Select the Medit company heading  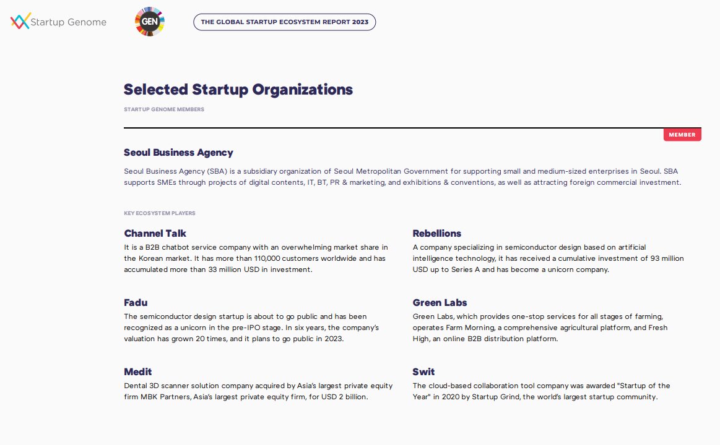tap(137, 372)
